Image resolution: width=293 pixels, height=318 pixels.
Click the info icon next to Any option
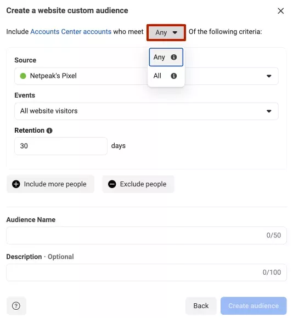pos(174,57)
